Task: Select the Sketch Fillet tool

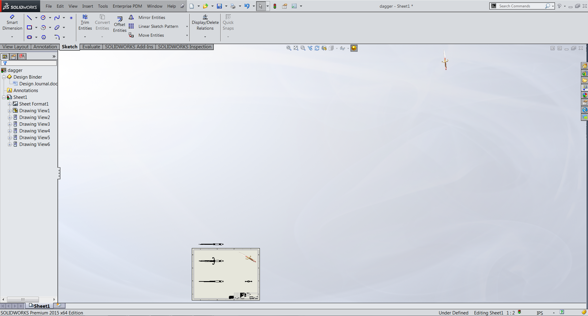Action: coord(57,37)
